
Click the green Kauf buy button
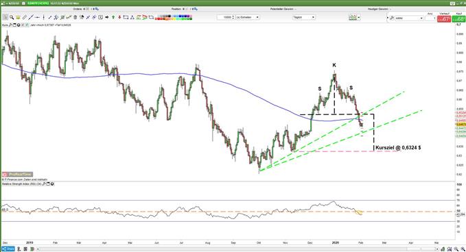[459, 19]
